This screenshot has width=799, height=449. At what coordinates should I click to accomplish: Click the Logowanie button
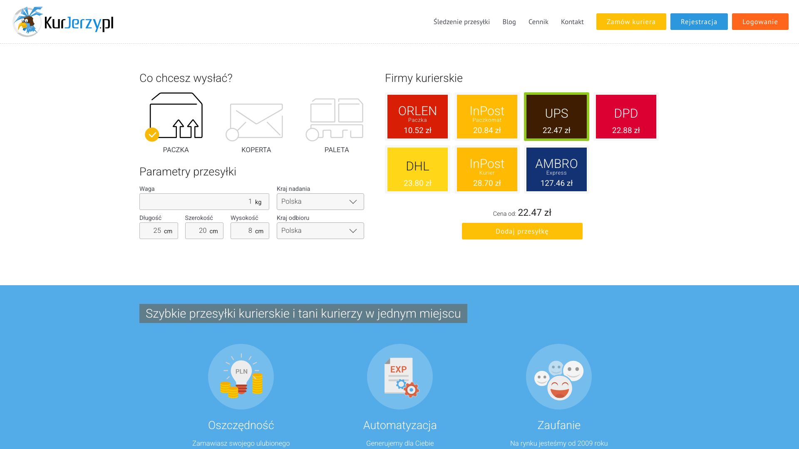[760, 22]
